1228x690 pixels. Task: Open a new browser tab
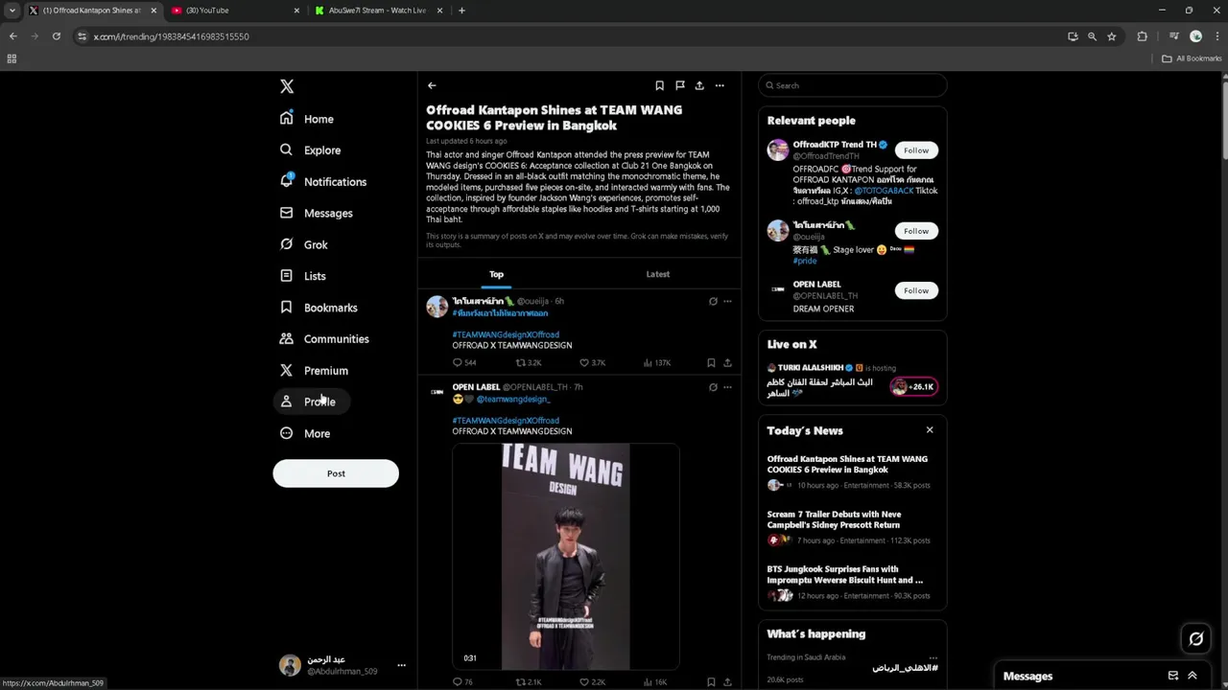point(461,11)
